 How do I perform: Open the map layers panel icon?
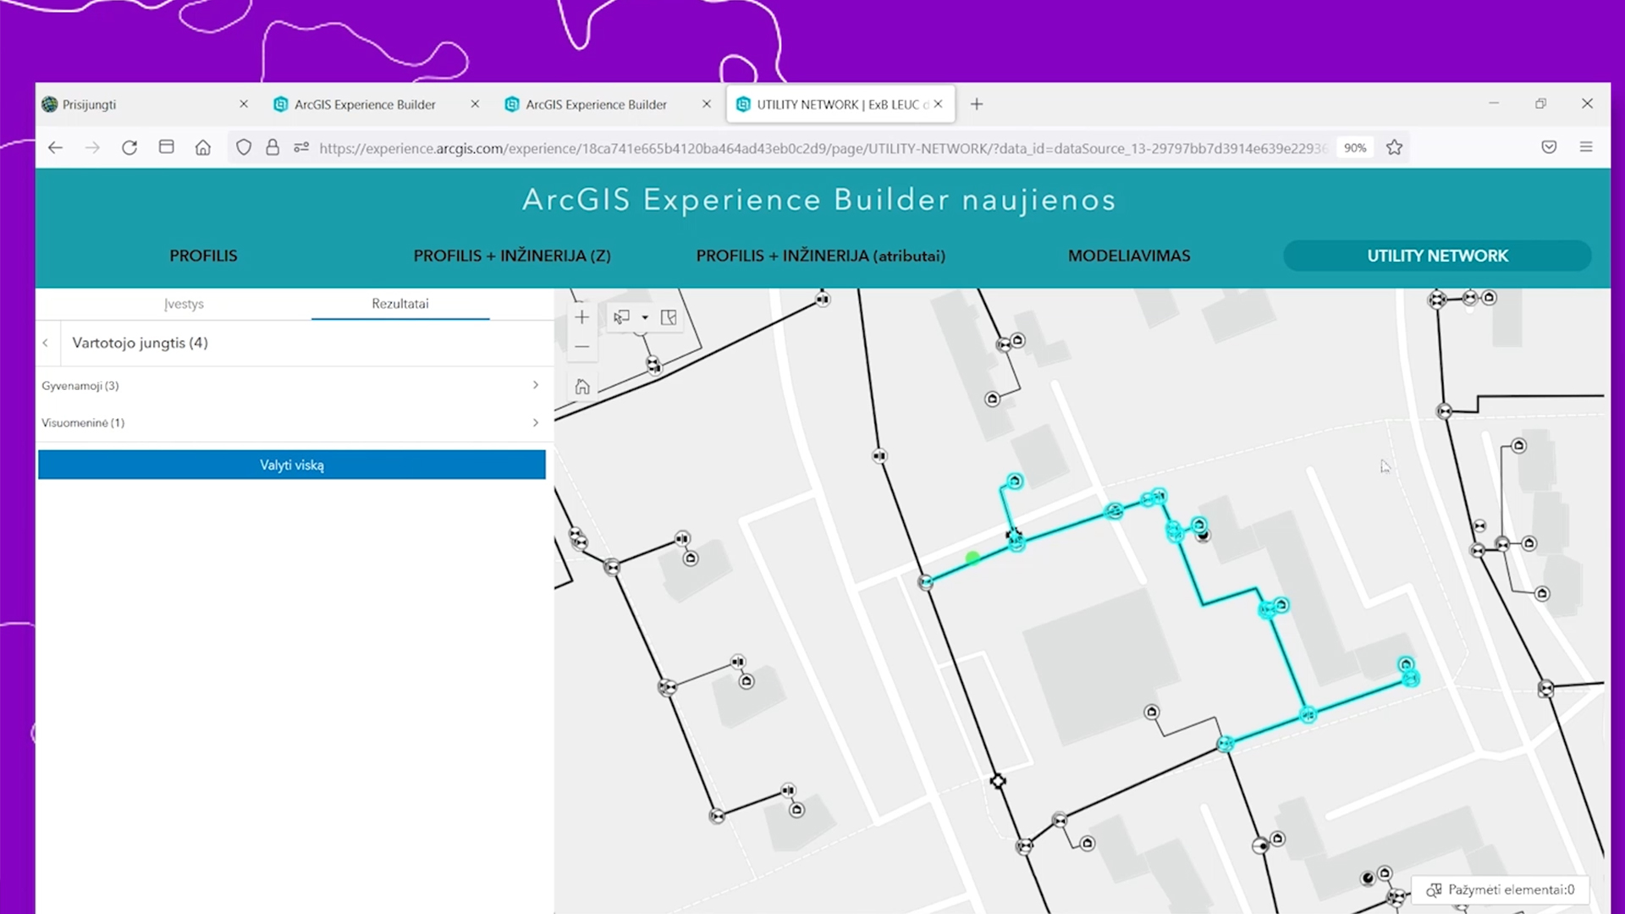[669, 317]
